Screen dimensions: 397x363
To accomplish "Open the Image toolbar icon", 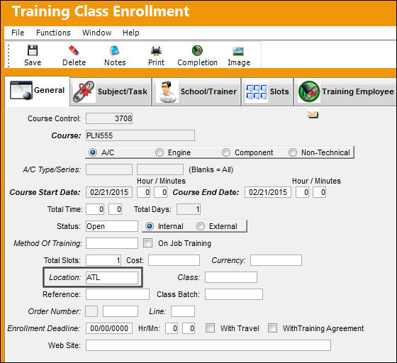I will pos(238,51).
